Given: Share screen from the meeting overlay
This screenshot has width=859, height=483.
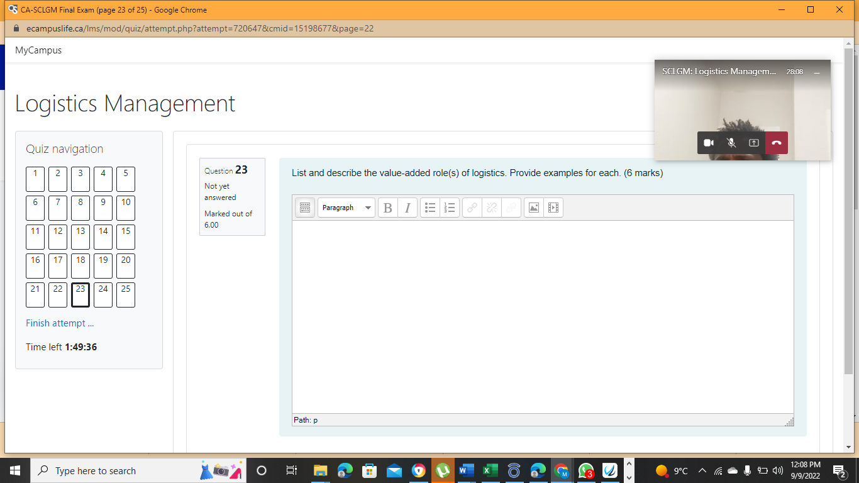Looking at the screenshot, I should (x=754, y=143).
